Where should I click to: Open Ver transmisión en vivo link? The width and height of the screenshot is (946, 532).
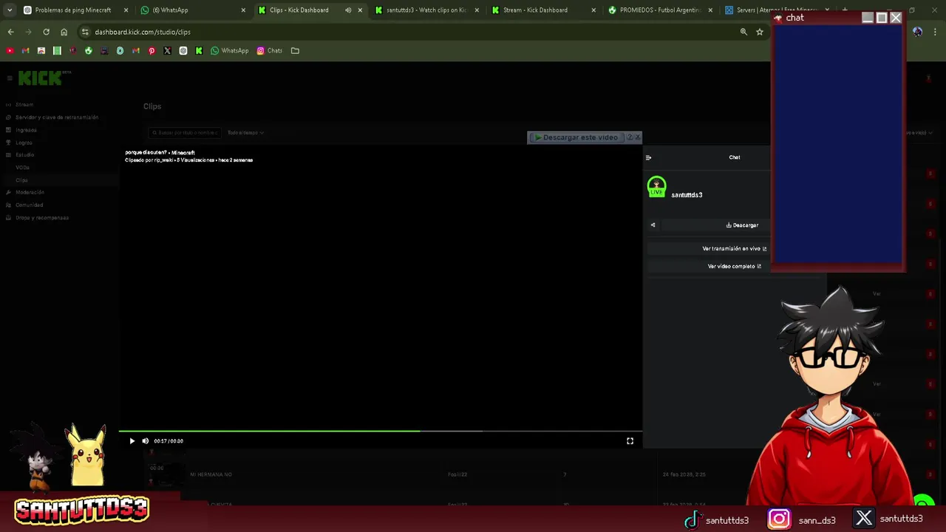coord(735,249)
